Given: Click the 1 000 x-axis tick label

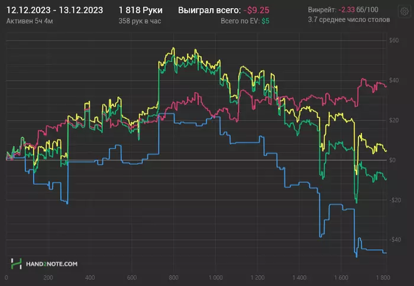Looking at the screenshot, I should click(215, 278).
